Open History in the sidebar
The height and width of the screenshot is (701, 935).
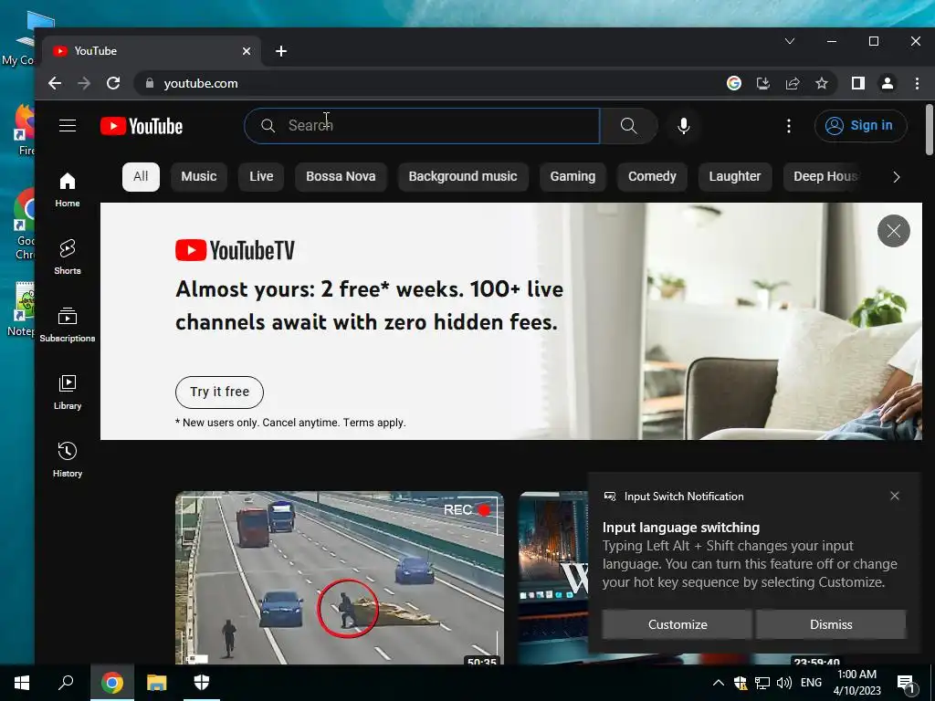coord(68,460)
